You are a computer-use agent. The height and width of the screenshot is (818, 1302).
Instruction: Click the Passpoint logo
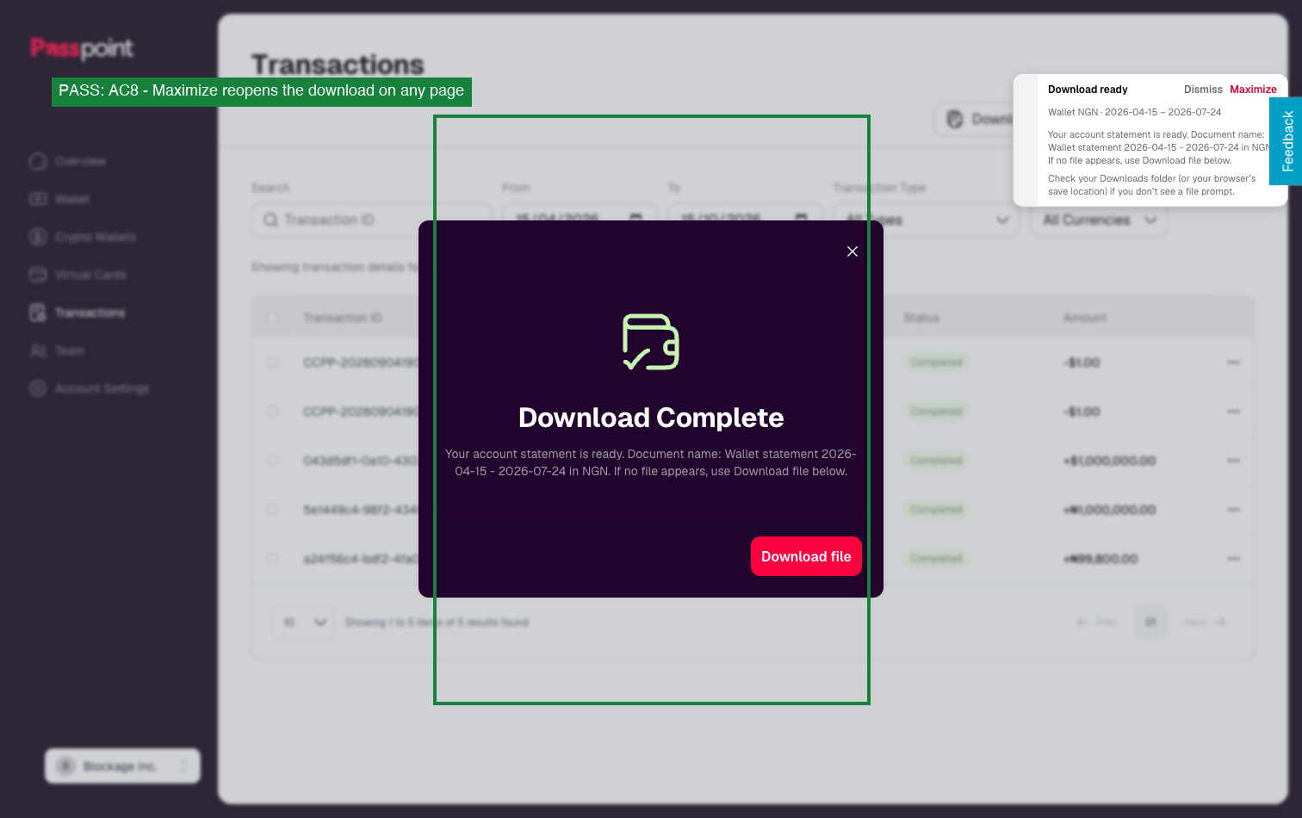pyautogui.click(x=82, y=48)
